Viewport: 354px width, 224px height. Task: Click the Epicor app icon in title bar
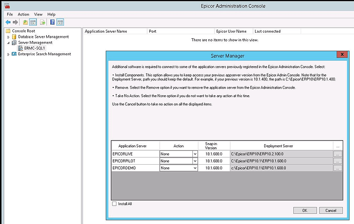[7, 6]
